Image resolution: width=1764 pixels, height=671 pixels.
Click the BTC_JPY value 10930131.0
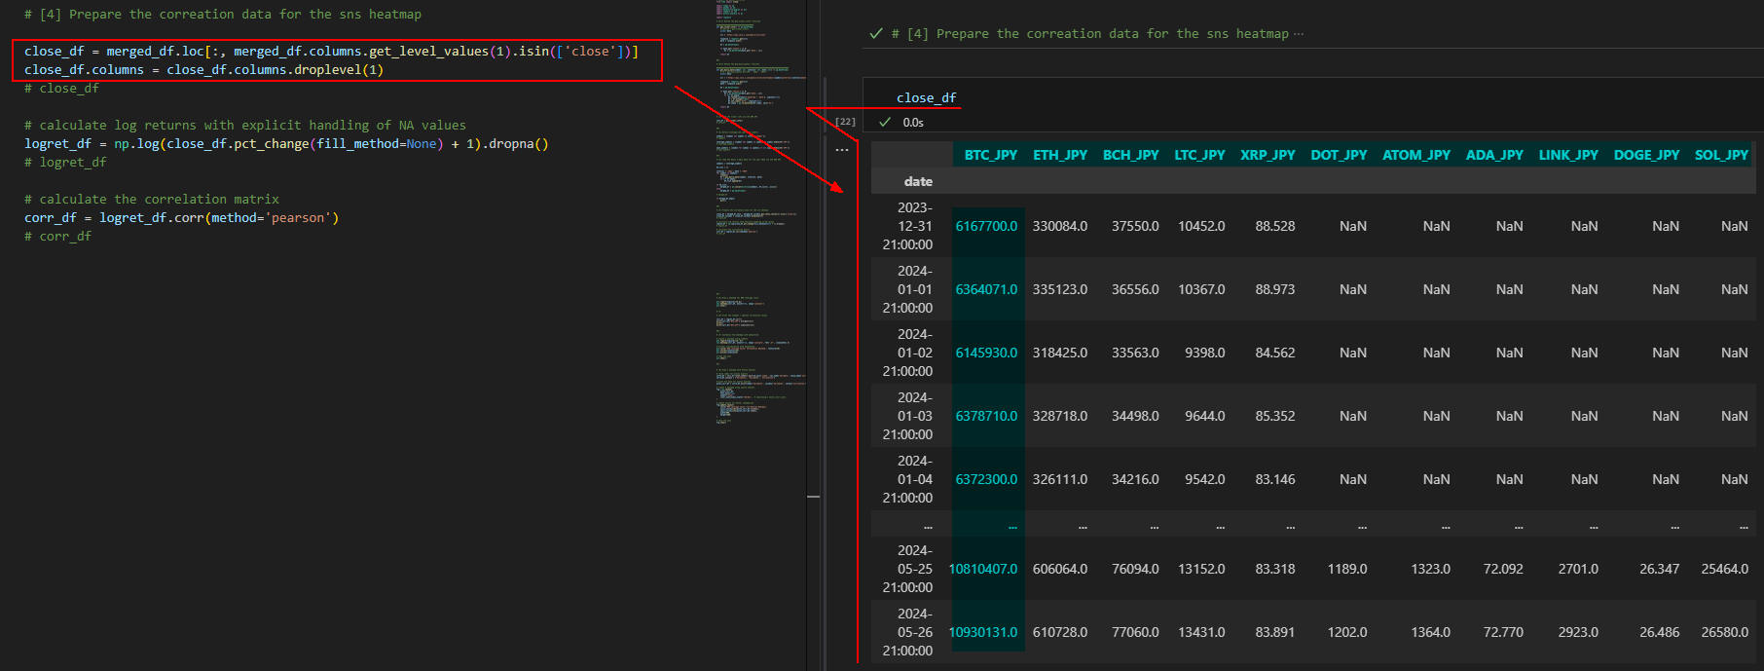(x=983, y=632)
